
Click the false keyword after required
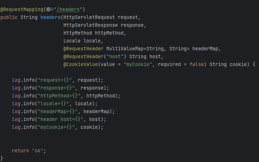(197, 65)
